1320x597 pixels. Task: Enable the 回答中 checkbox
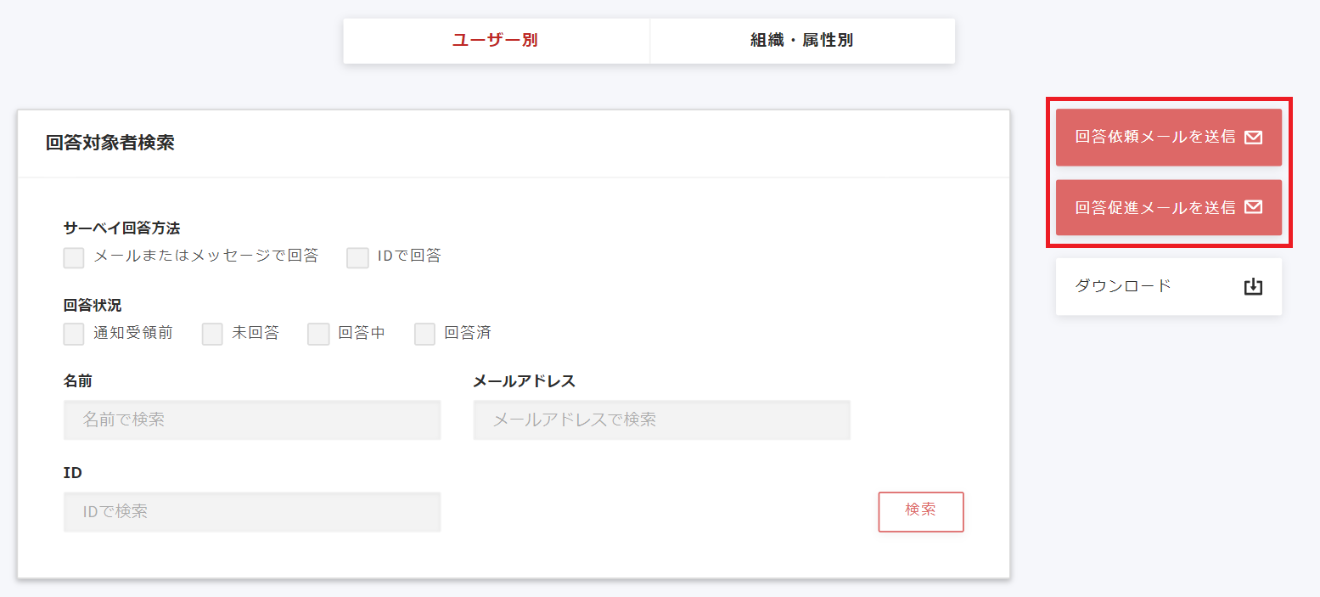(318, 334)
